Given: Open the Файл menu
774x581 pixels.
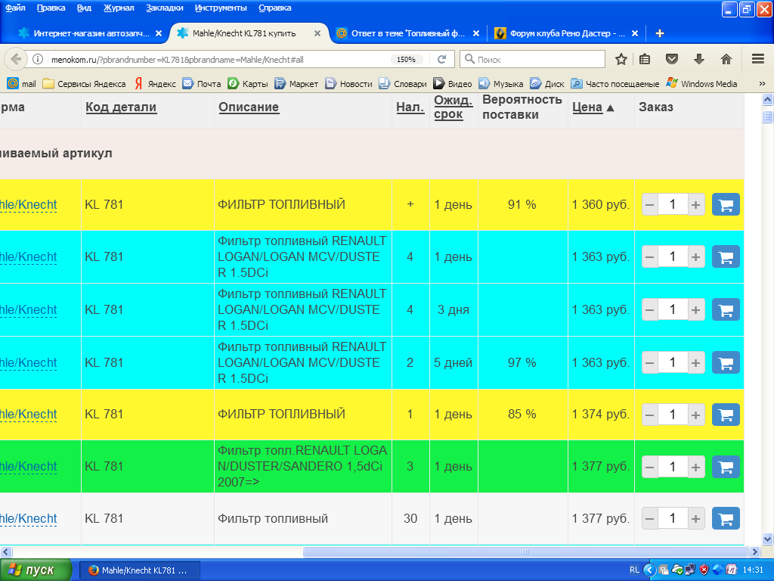Looking at the screenshot, I should [15, 8].
